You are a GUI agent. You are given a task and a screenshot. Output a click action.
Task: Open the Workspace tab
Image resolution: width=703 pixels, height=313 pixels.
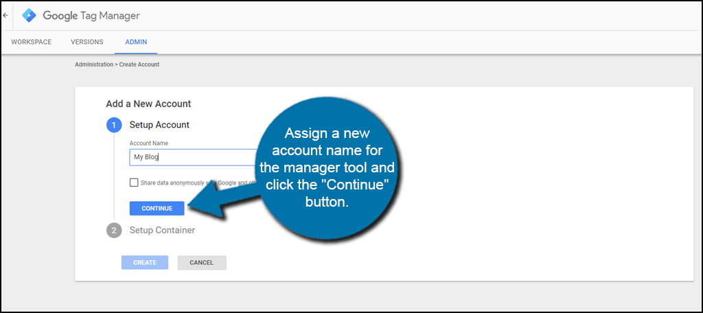pos(32,42)
